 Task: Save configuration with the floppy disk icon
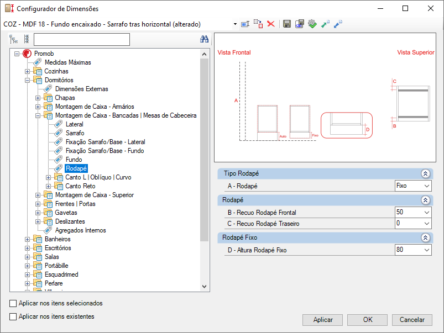click(x=287, y=24)
